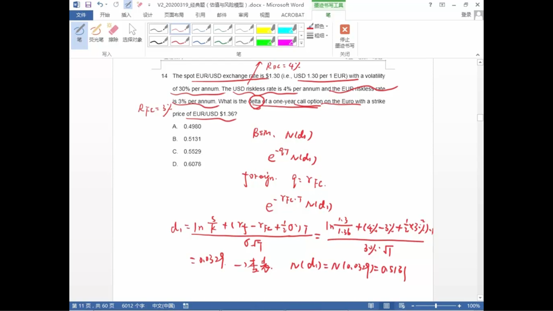Switch to the Mailings (邮件) tab
553x311 pixels.
[x=221, y=15]
